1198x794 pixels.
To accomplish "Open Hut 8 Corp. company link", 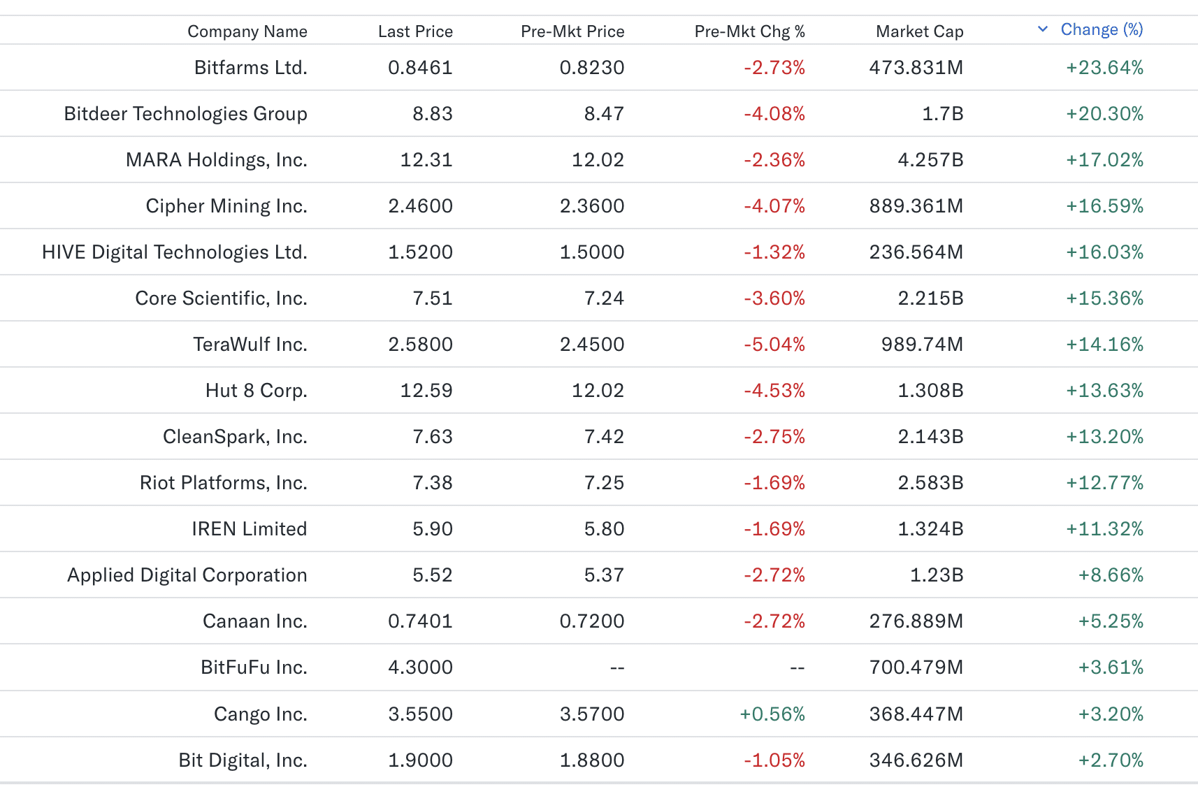I will tap(257, 391).
